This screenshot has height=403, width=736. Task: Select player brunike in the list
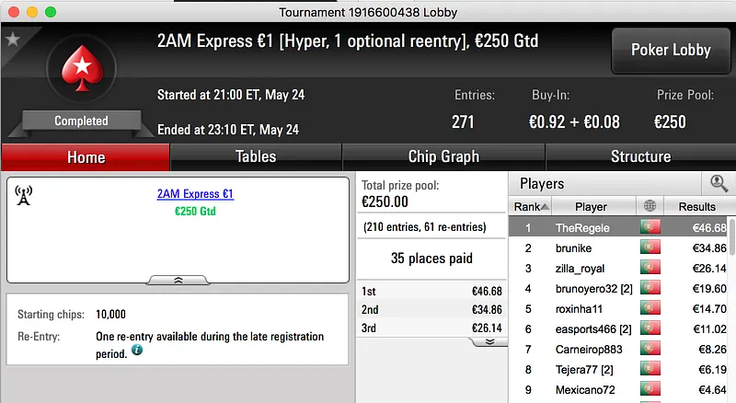tap(573, 248)
